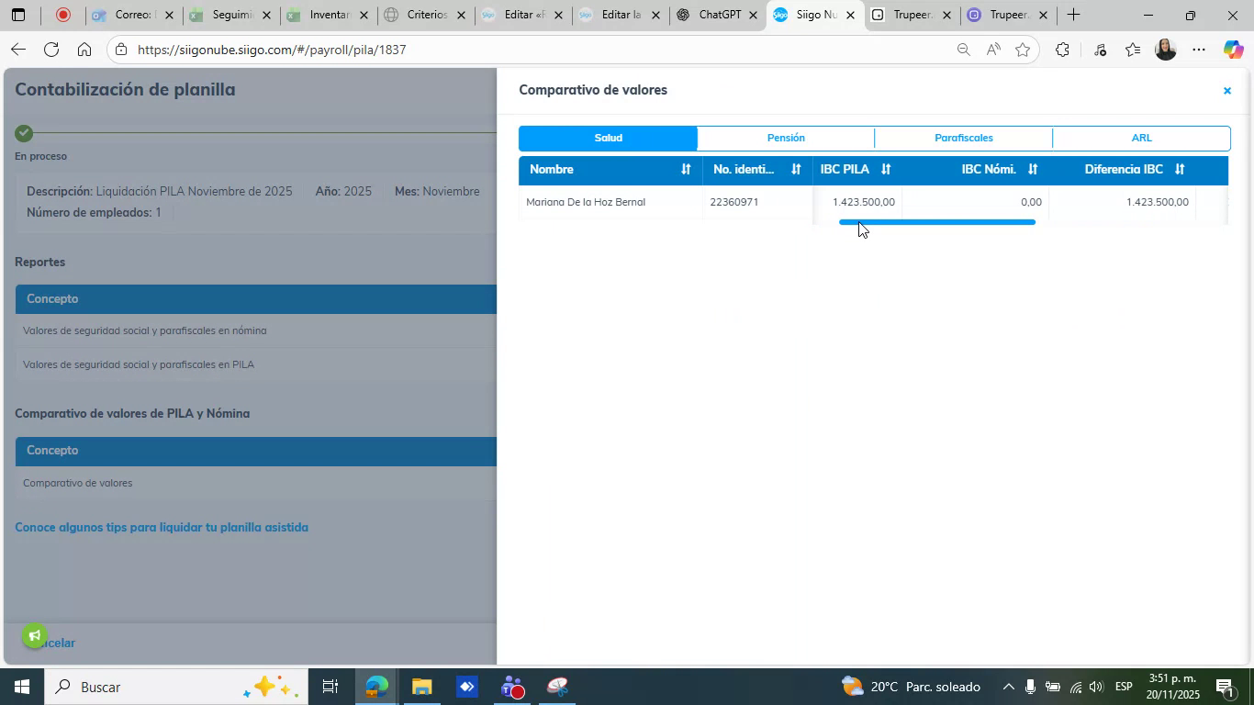Switch to the Inventar browser tab
1254x705 pixels.
point(329,15)
